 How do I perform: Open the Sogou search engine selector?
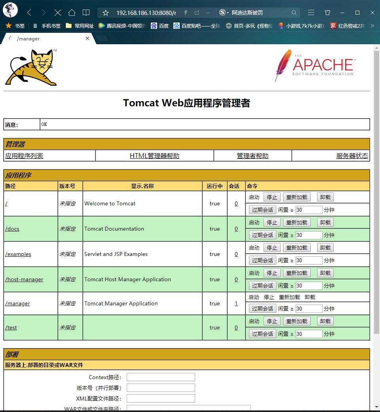click(x=224, y=12)
